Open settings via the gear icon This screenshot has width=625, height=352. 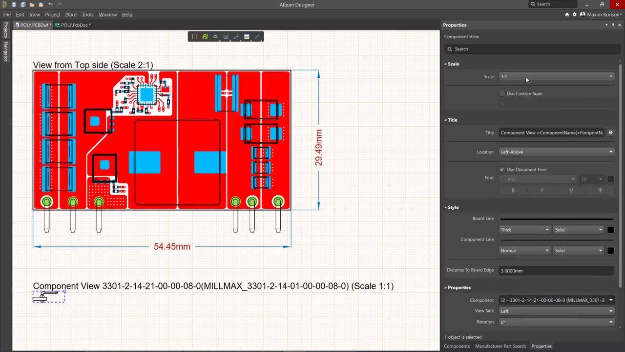tap(575, 15)
